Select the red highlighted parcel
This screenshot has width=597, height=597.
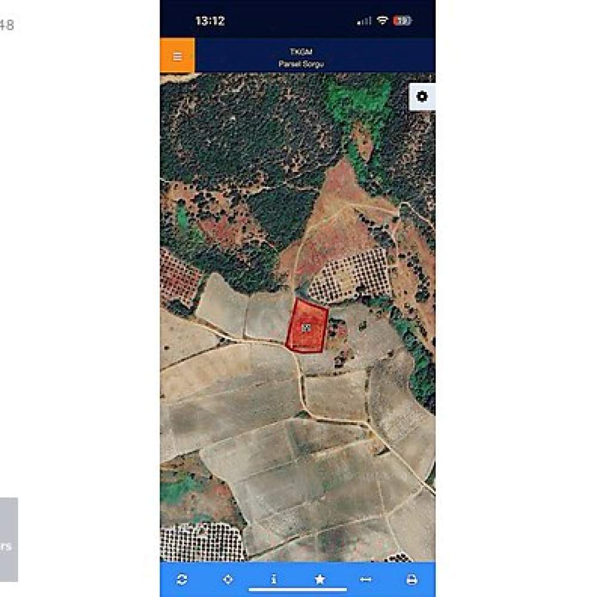(307, 325)
